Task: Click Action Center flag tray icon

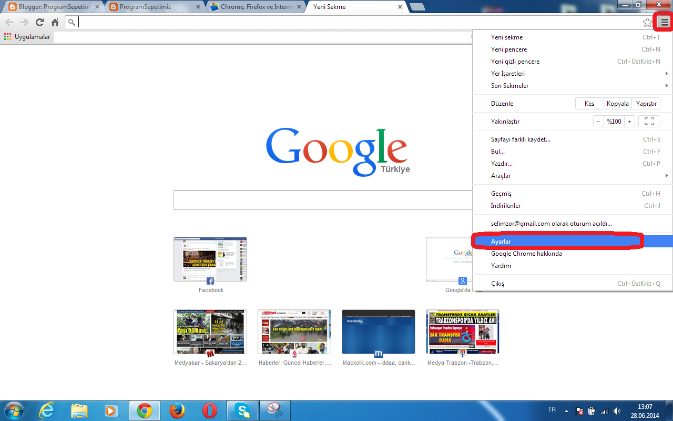Action: pyautogui.click(x=579, y=410)
